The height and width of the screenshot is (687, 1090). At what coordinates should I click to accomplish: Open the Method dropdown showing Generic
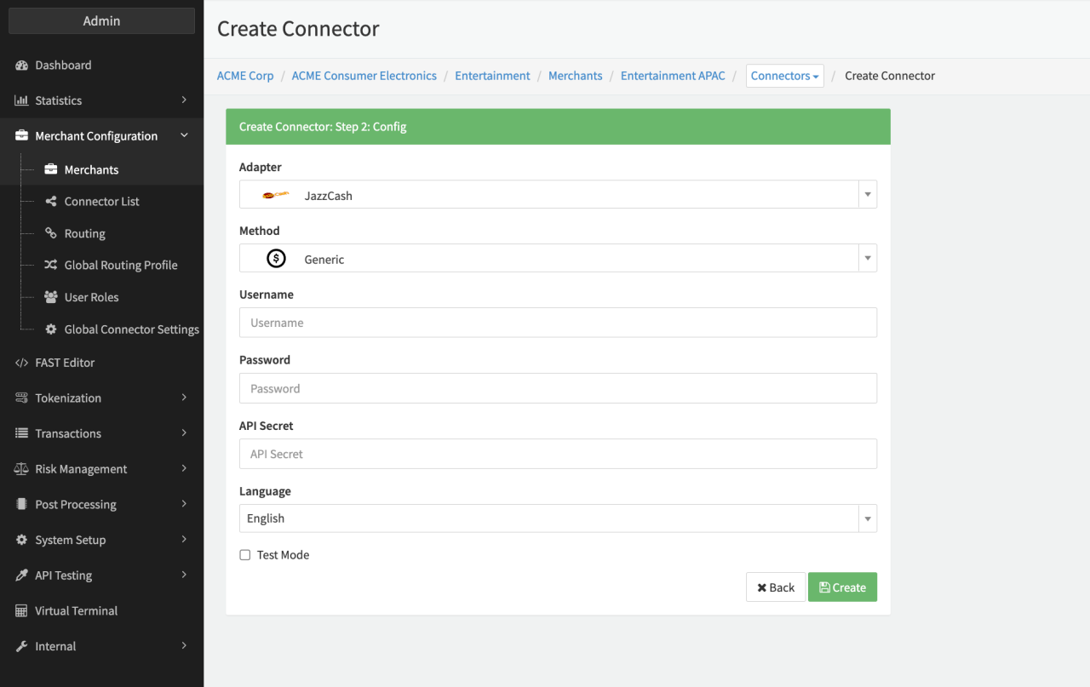(x=558, y=259)
